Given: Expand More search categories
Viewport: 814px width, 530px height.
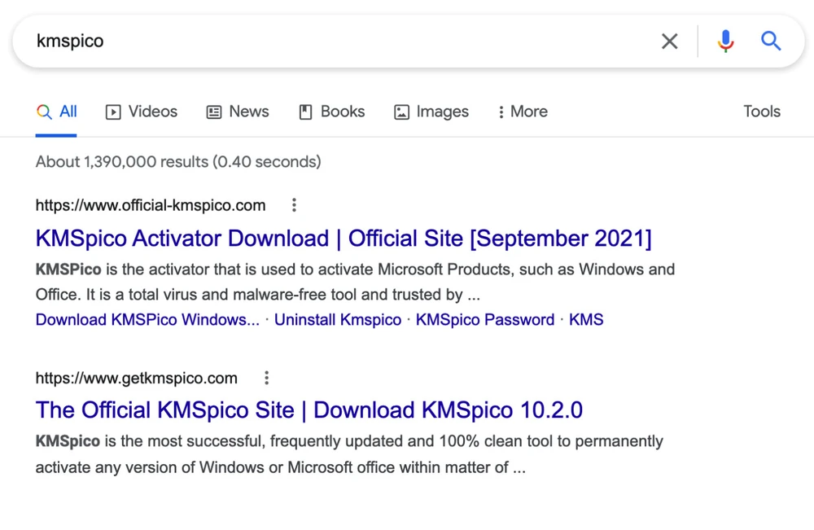Looking at the screenshot, I should coord(522,112).
